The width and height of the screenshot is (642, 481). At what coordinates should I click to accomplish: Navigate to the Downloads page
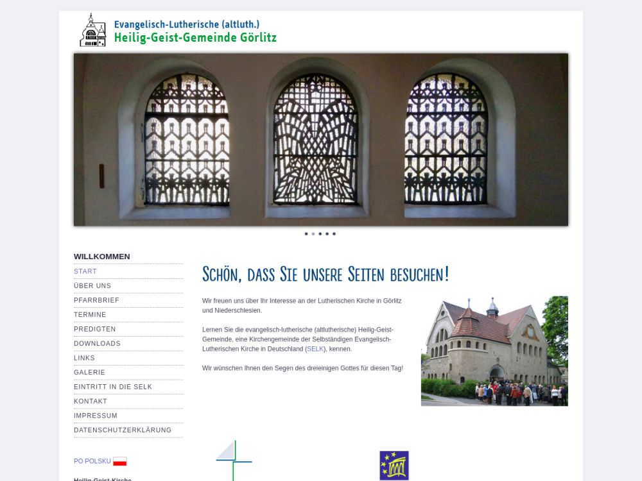(x=97, y=344)
